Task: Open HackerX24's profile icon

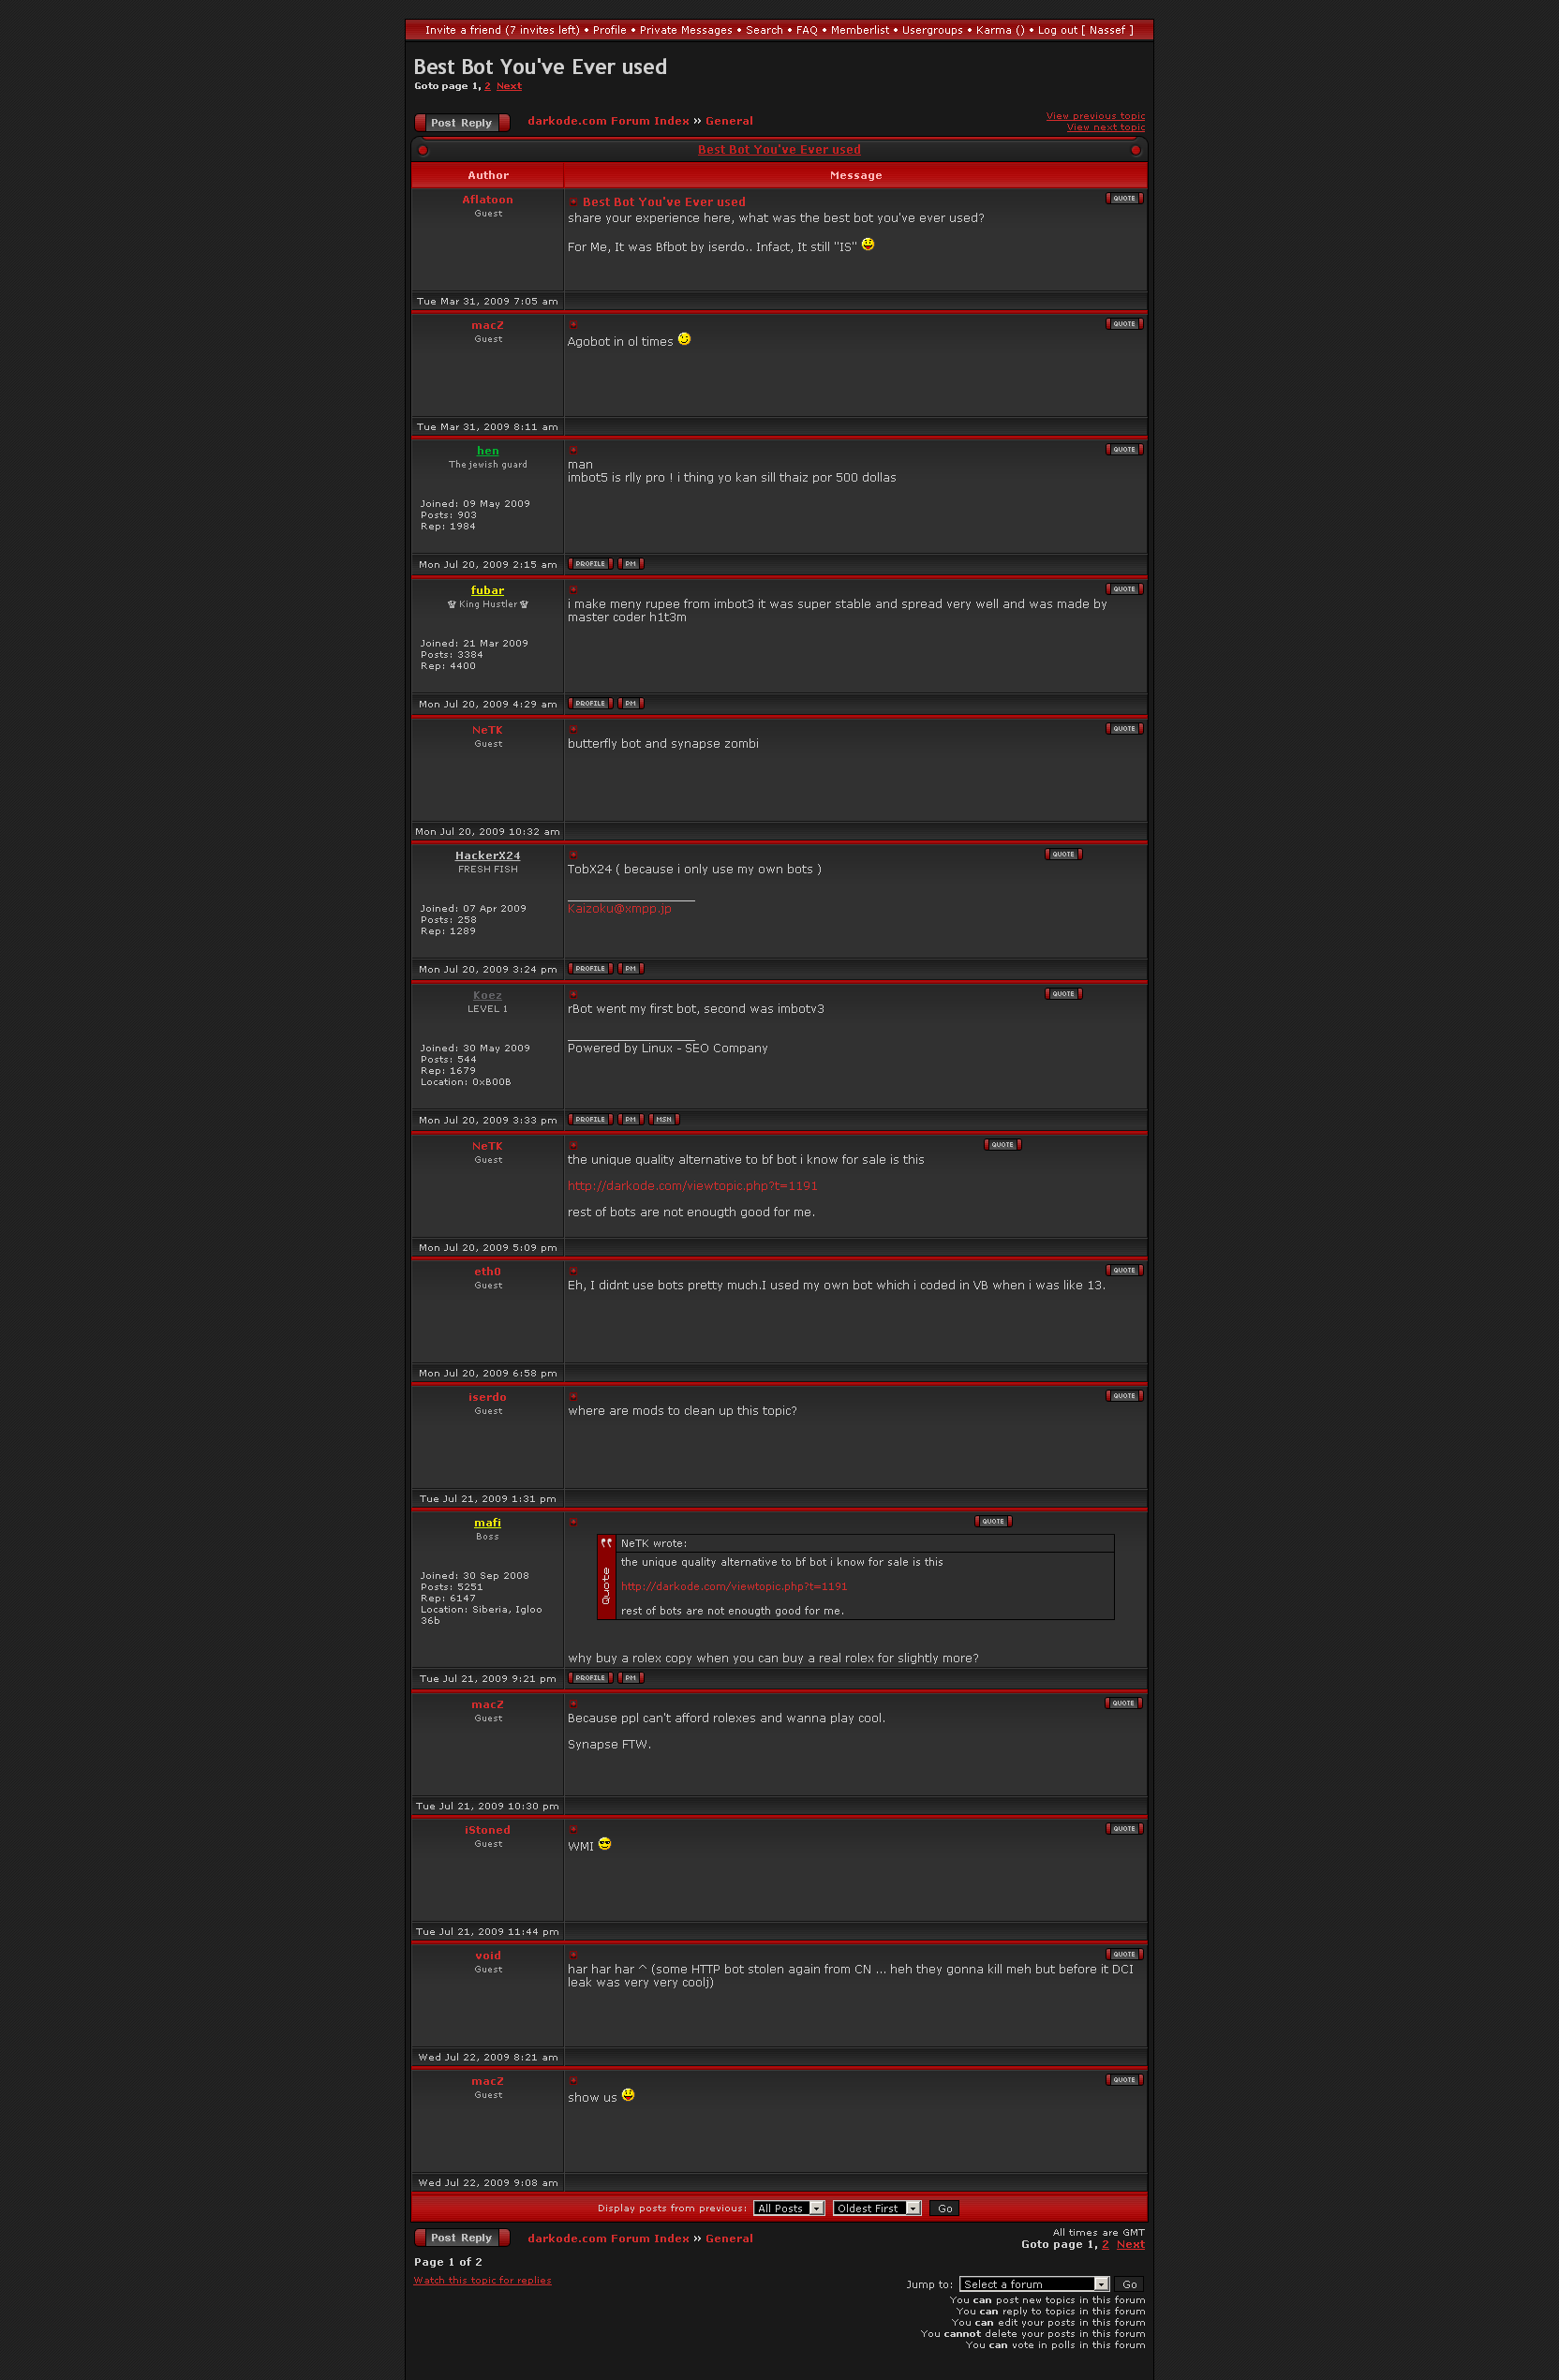Action: pyautogui.click(x=590, y=969)
